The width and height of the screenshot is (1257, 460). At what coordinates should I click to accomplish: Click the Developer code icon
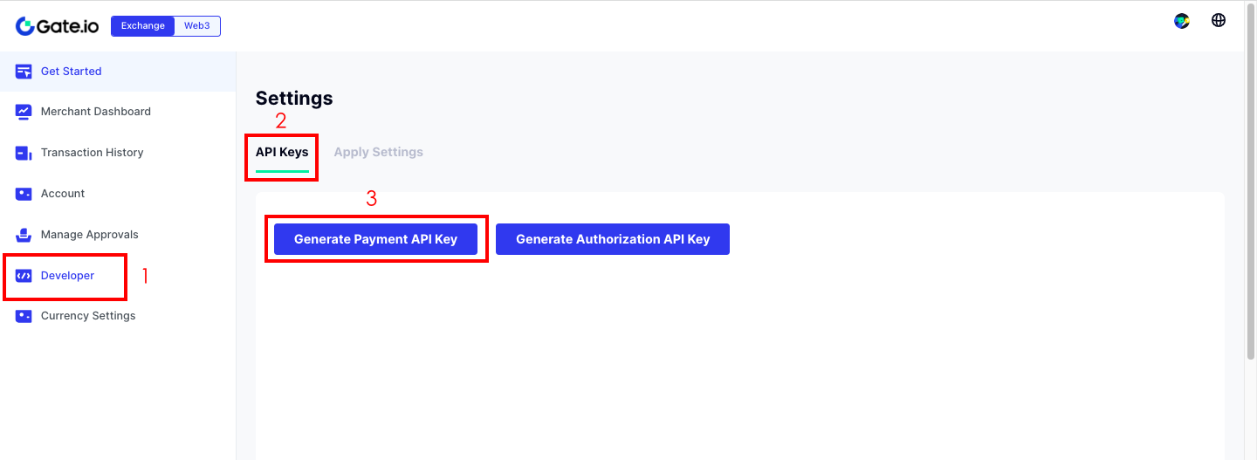(24, 276)
